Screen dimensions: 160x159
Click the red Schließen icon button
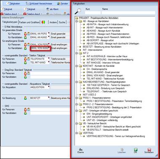click(x=149, y=151)
